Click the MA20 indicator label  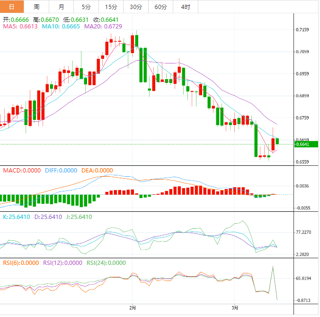pyautogui.click(x=103, y=27)
